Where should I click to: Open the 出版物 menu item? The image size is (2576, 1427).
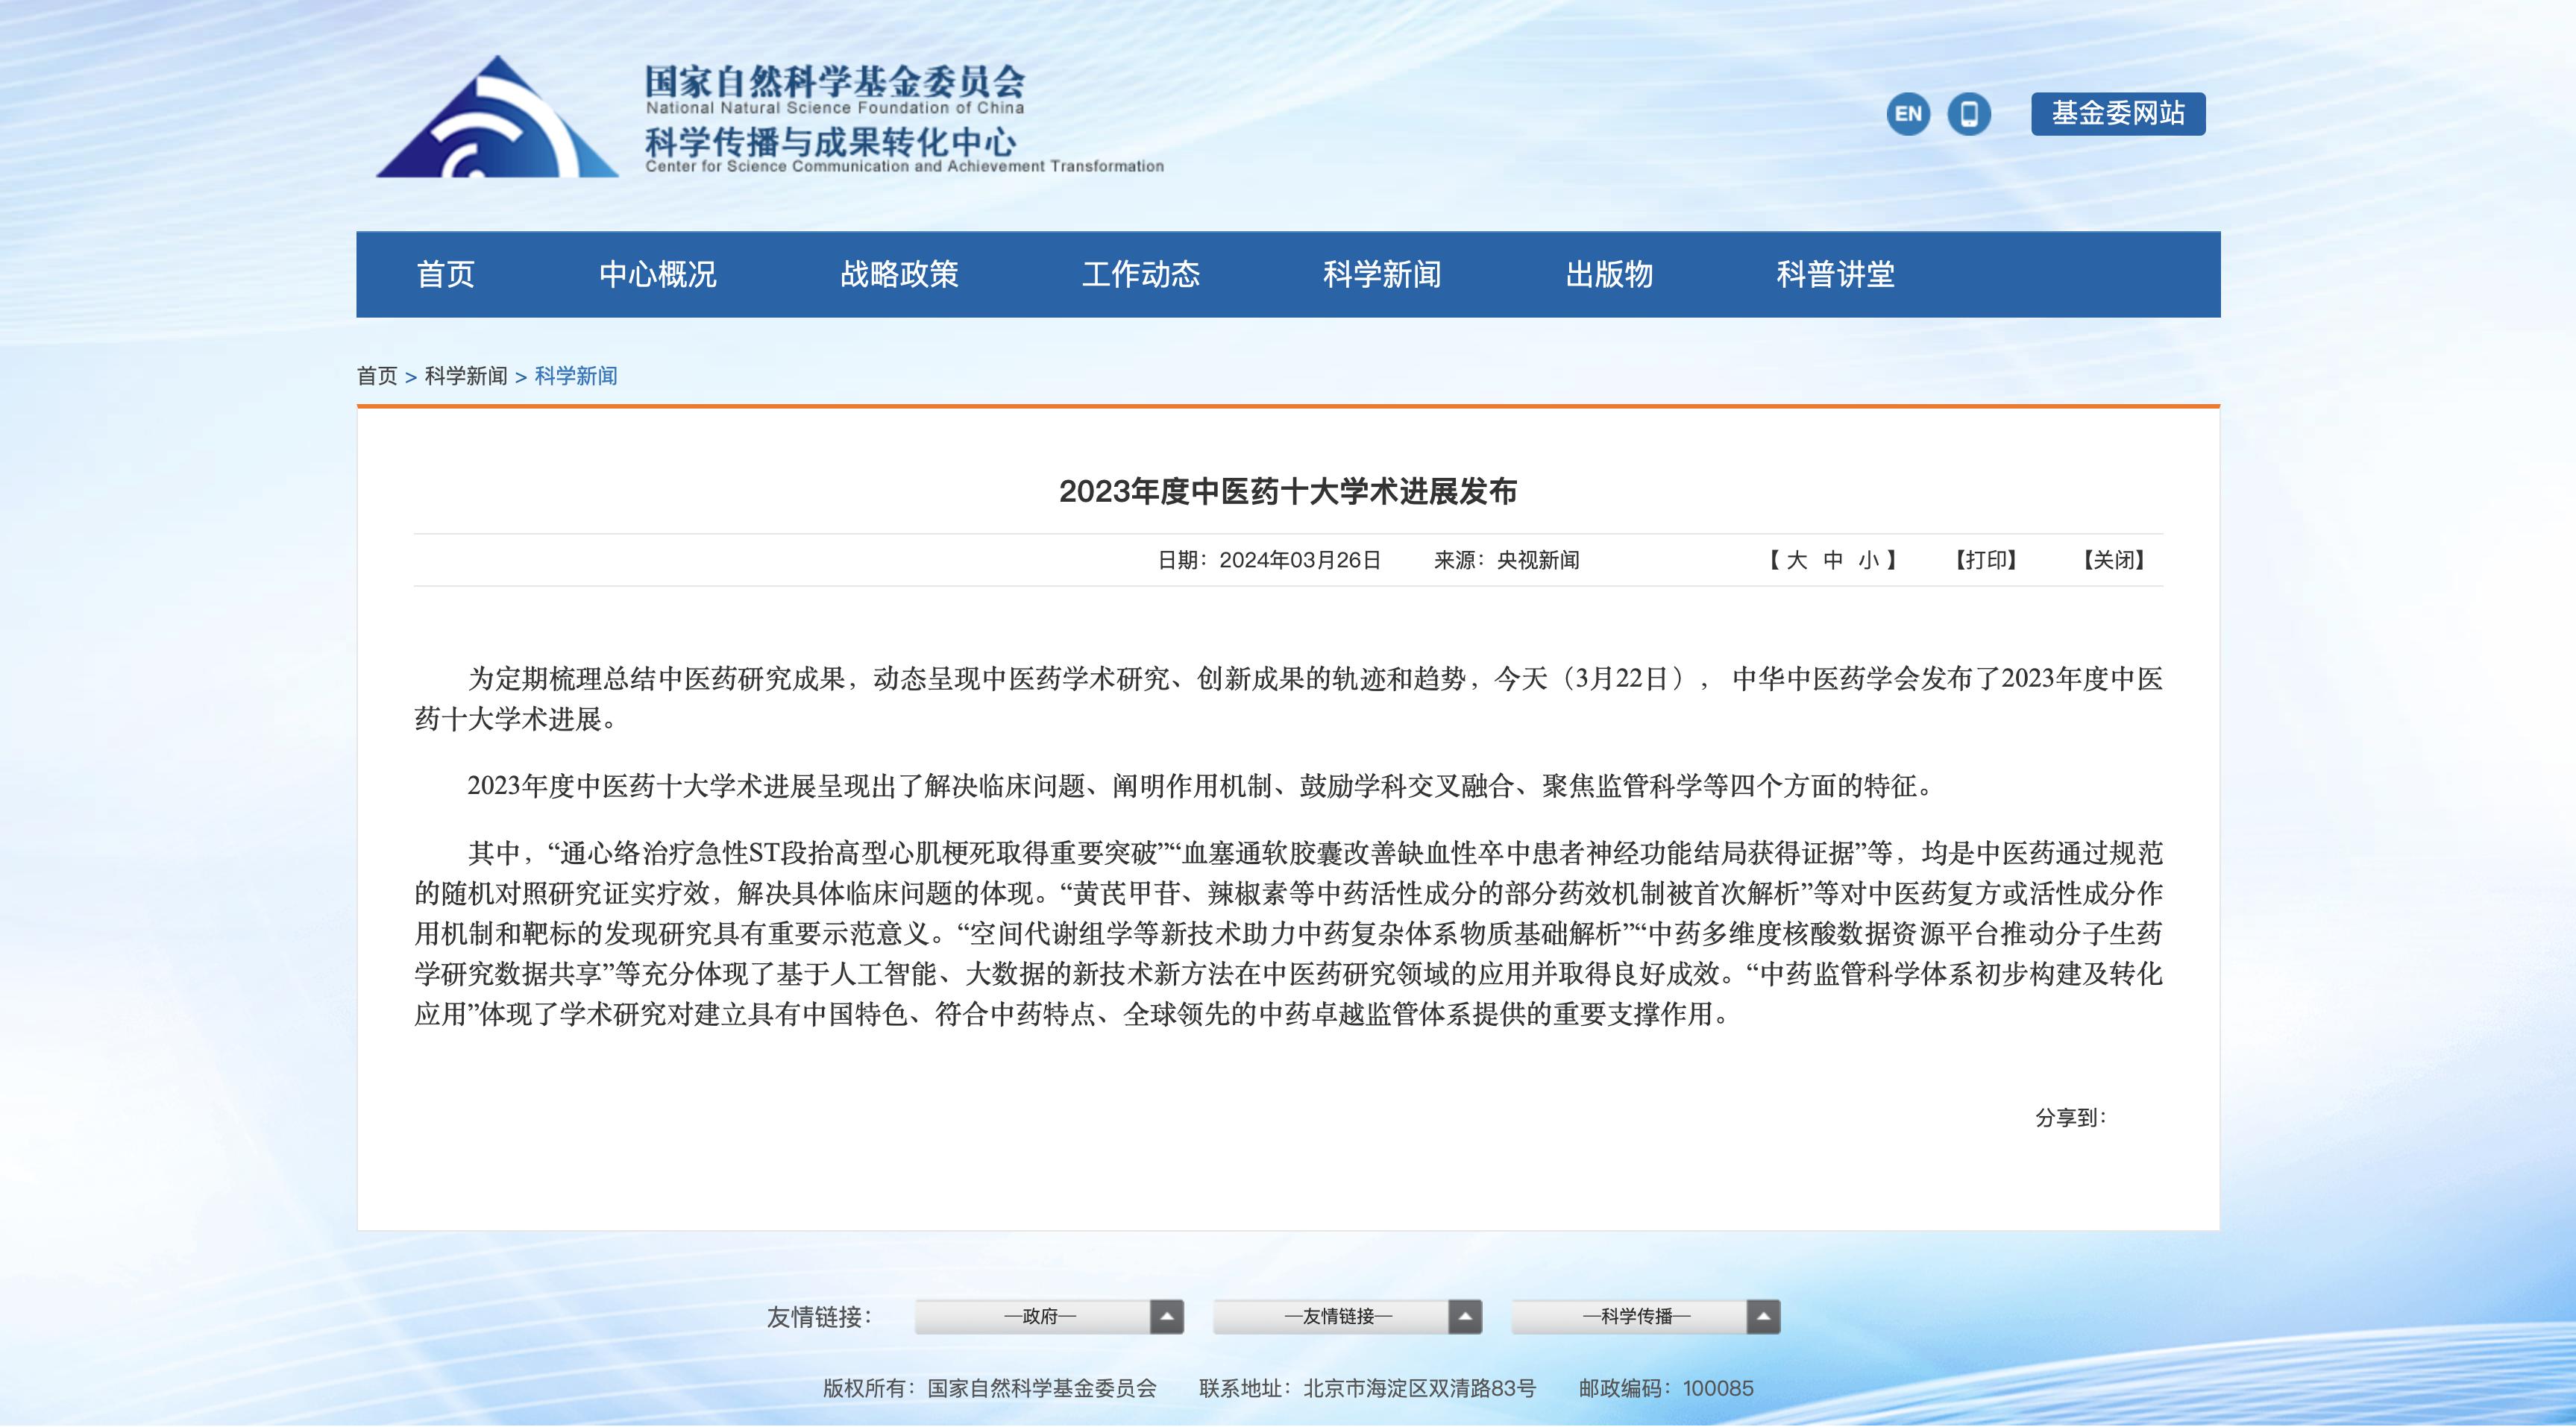[1609, 274]
